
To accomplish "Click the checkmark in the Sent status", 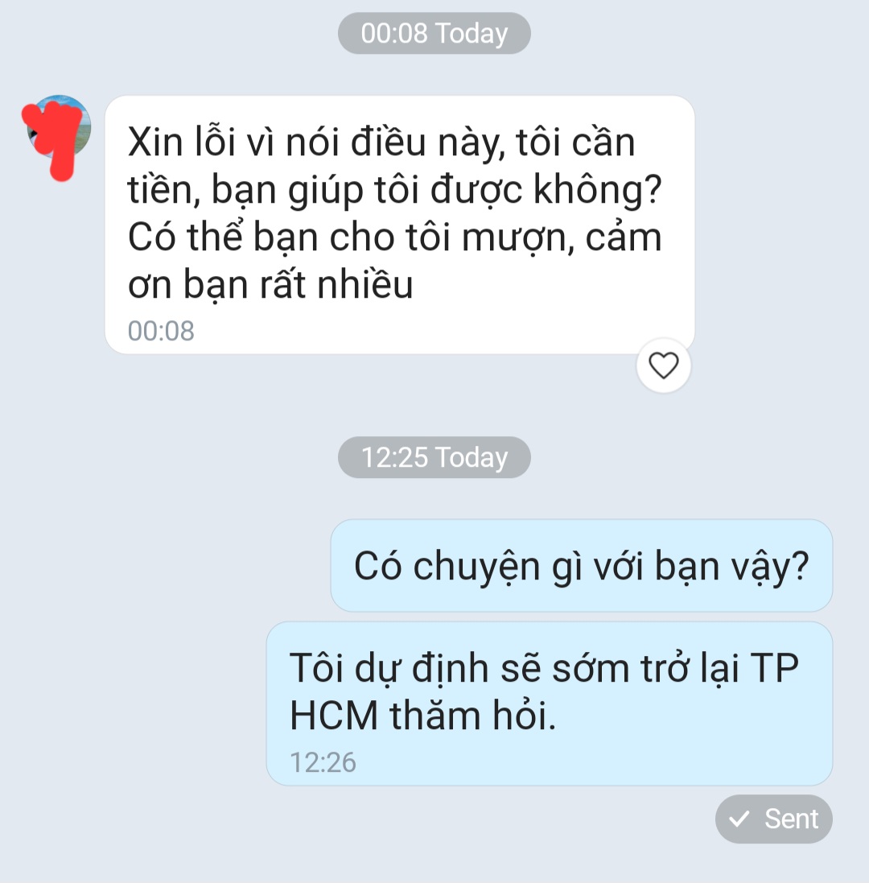I will (739, 819).
